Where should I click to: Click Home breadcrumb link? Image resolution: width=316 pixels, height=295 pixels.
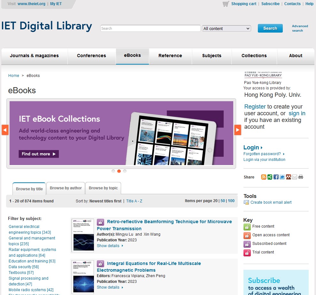(x=14, y=76)
